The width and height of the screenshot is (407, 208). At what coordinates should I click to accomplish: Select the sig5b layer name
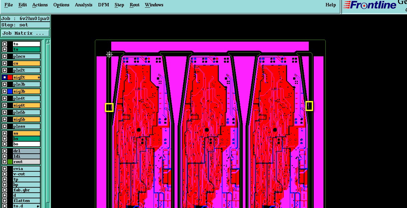pyautogui.click(x=27, y=119)
